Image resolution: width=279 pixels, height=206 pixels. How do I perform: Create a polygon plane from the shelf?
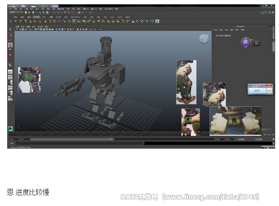(x=35, y=22)
